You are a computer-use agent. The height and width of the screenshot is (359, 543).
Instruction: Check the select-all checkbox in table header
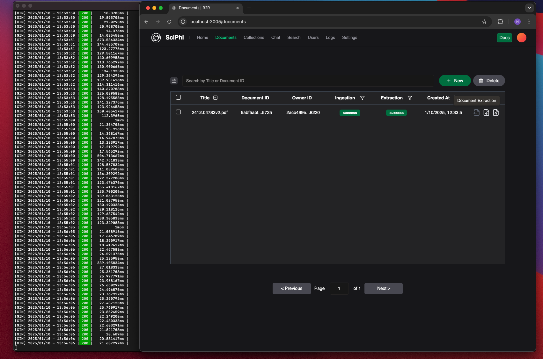tap(179, 97)
